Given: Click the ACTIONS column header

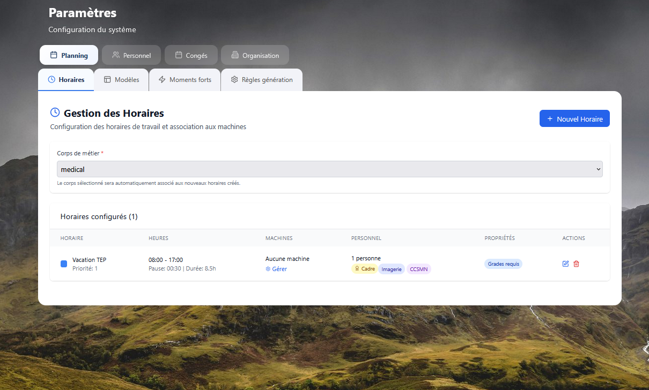Looking at the screenshot, I should (573, 238).
